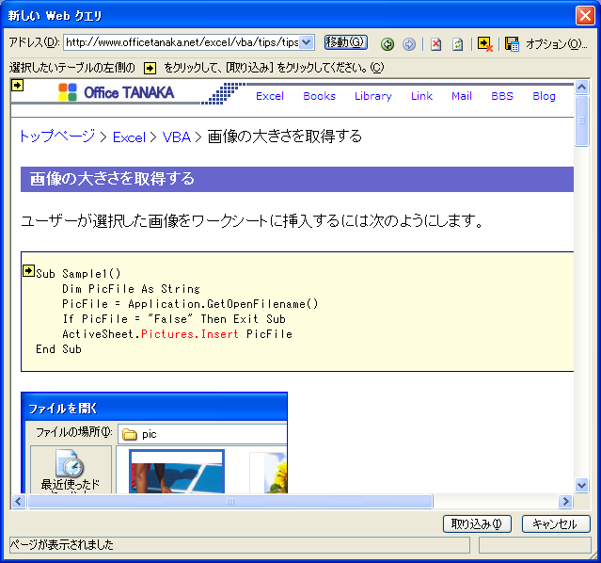Open the address dropdown arrow

click(x=307, y=42)
